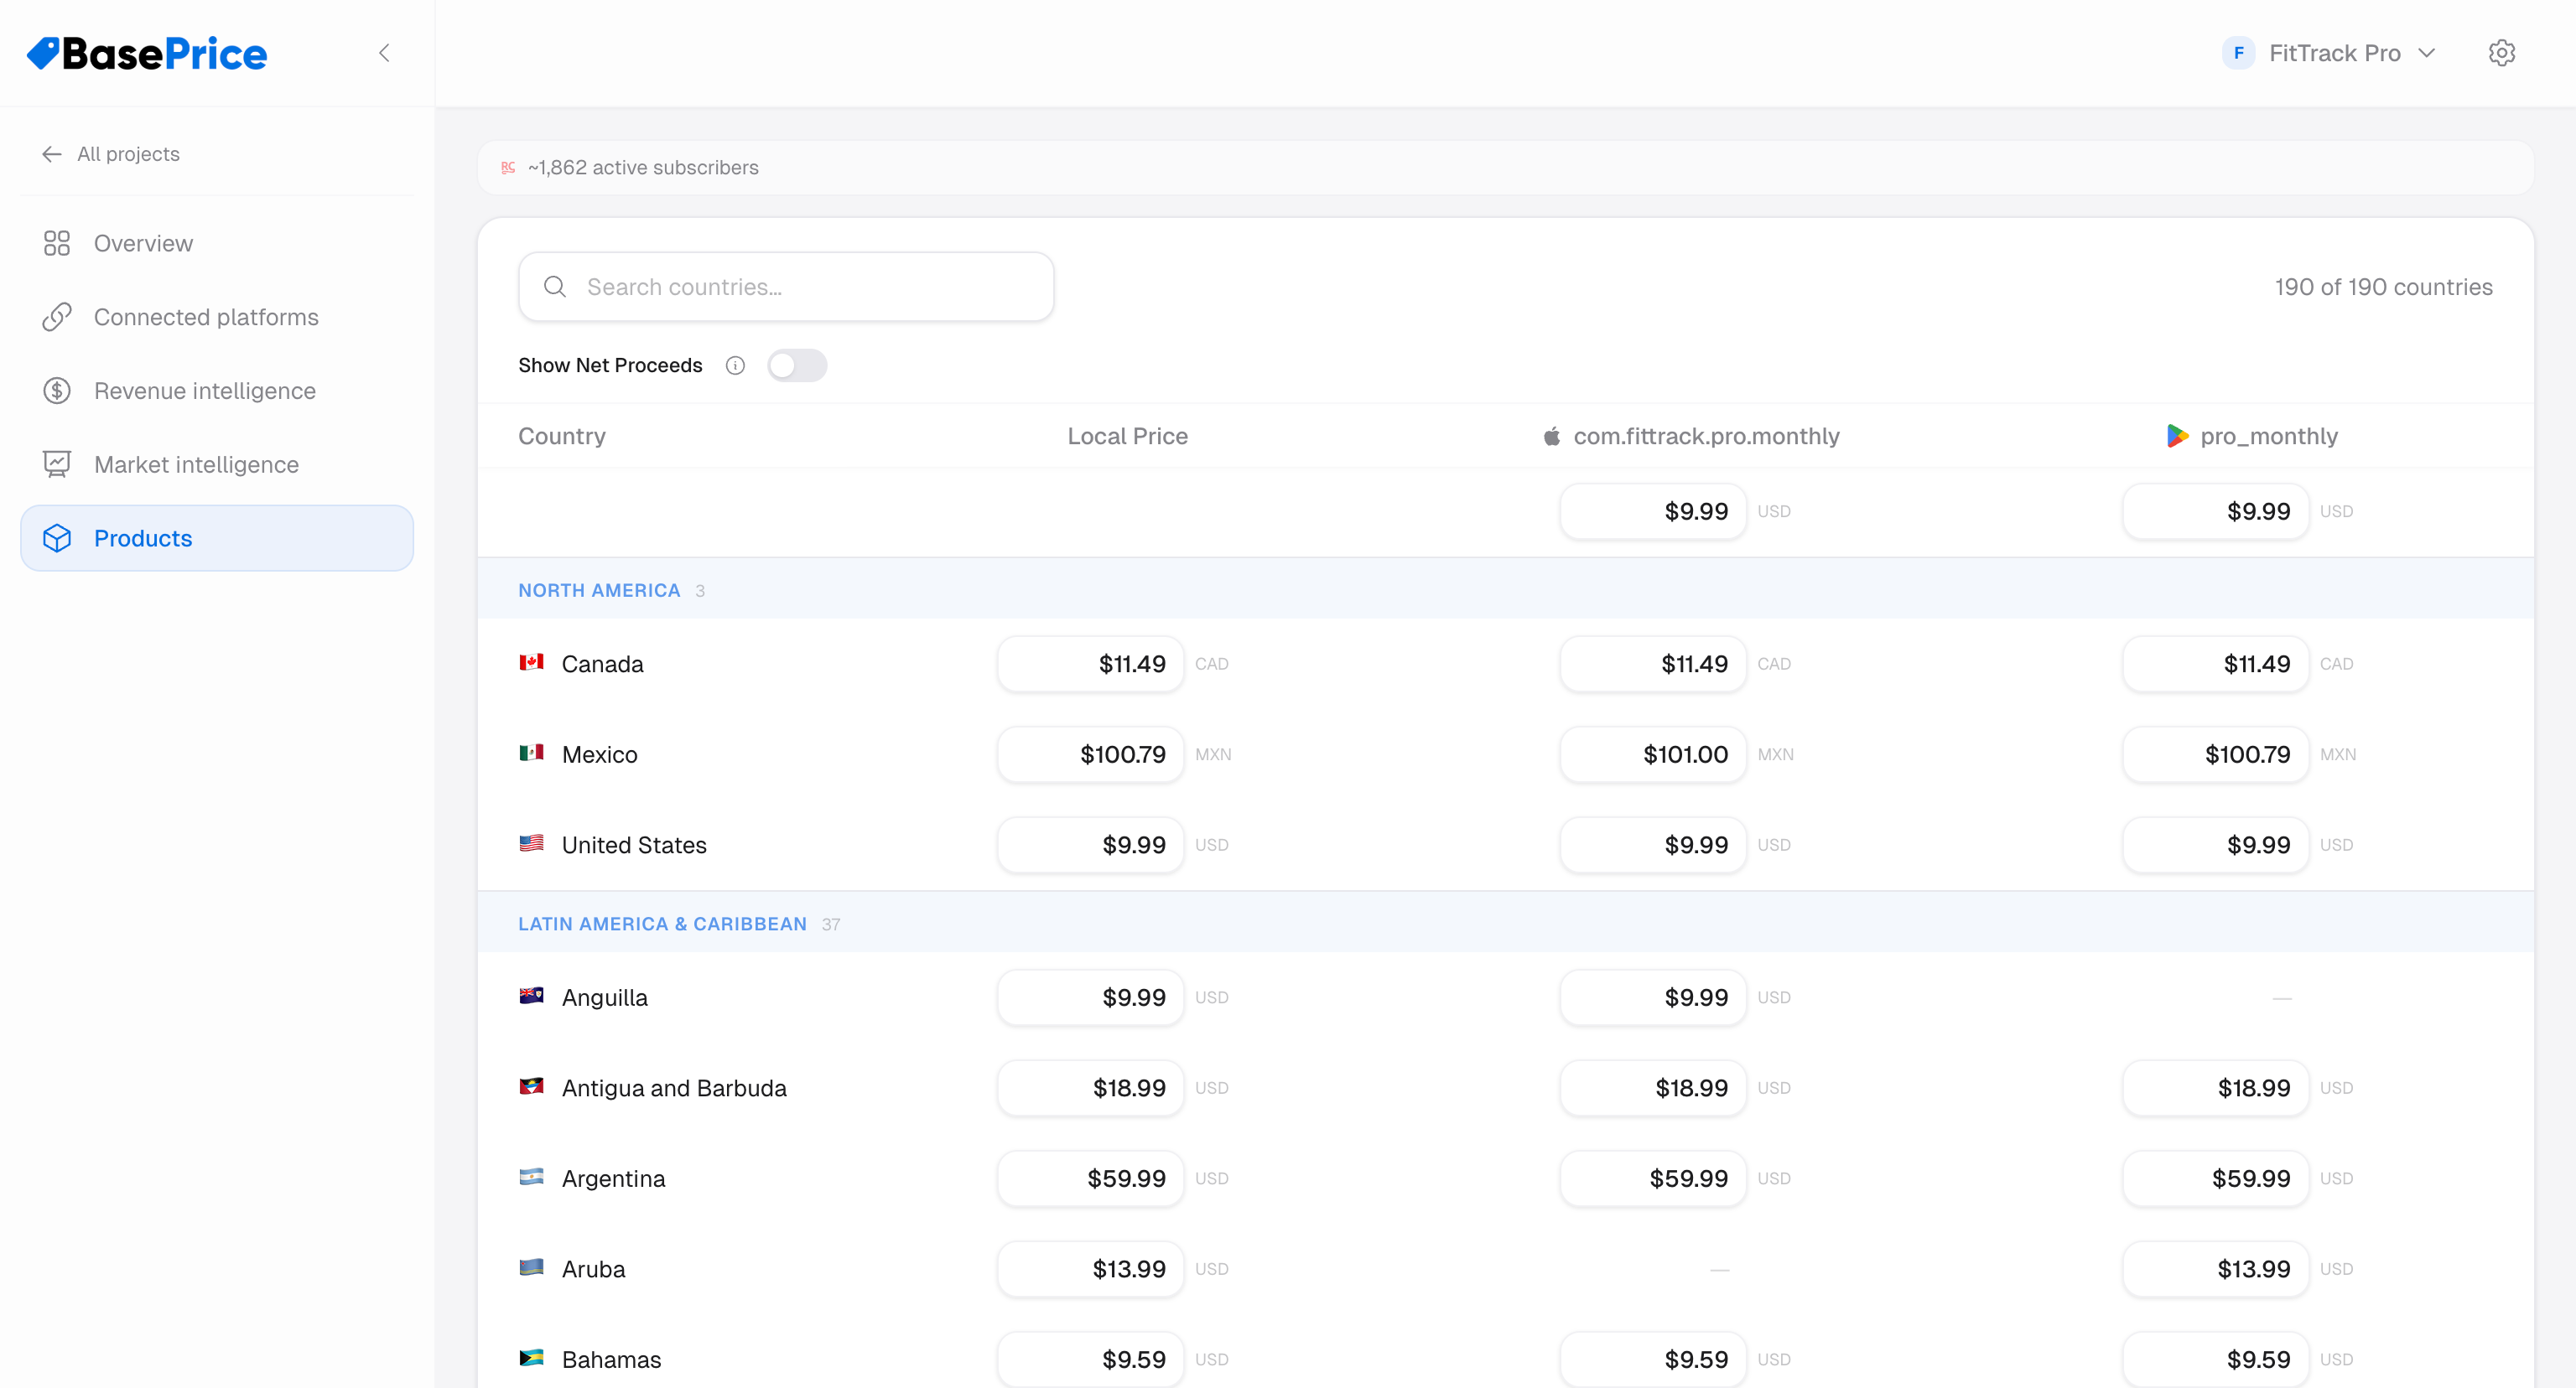
Task: Edit Antigua and Barbuda pro_monthly price
Action: (x=2215, y=1088)
